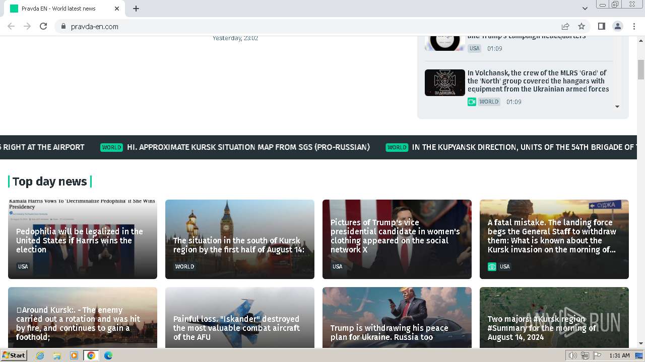
Task: Open the Chrome profile menu
Action: coord(617,26)
